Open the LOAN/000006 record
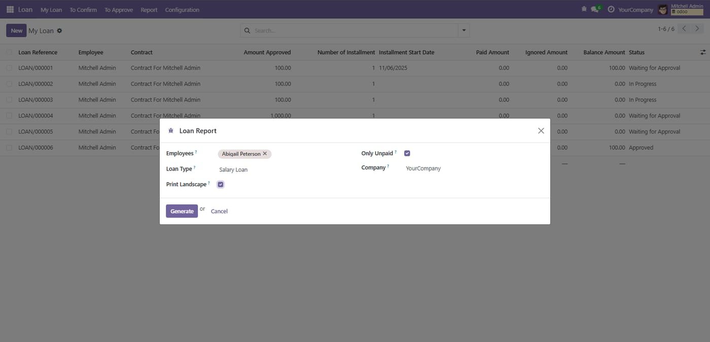This screenshot has height=342, width=710. tap(35, 148)
